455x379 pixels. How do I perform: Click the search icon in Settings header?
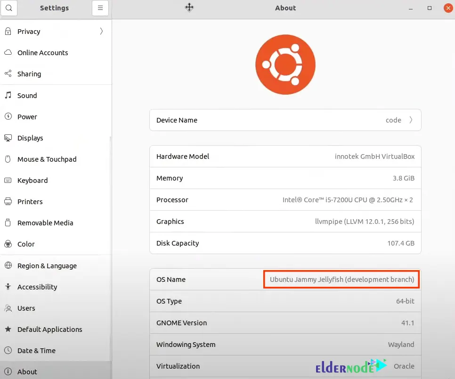[x=9, y=8]
